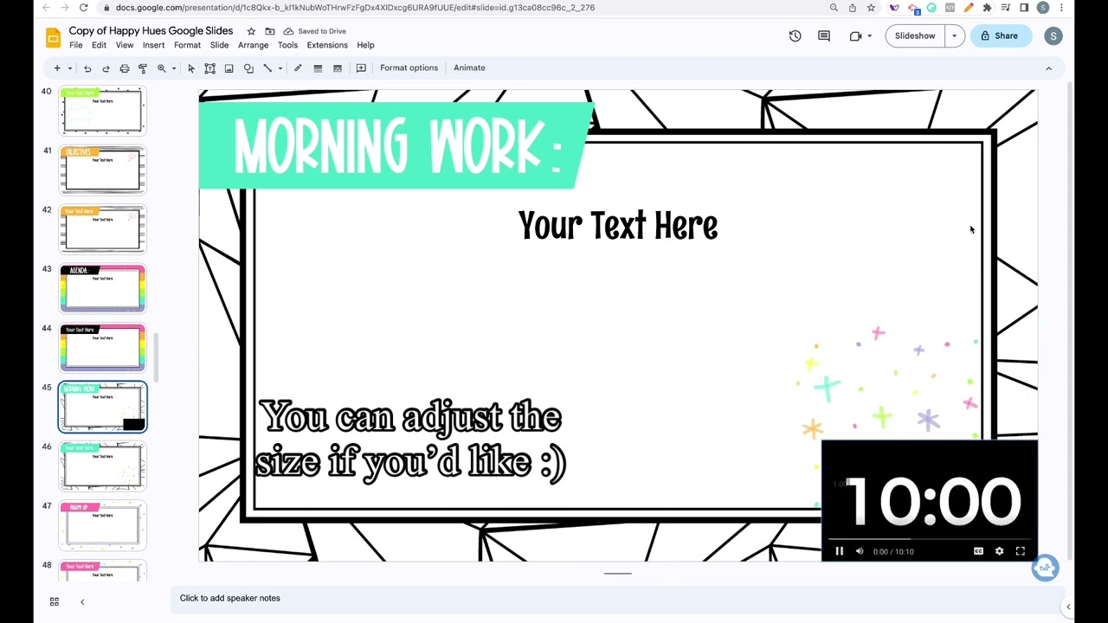This screenshot has height=623, width=1108.
Task: Click the Paint format tool
Action: tap(143, 67)
